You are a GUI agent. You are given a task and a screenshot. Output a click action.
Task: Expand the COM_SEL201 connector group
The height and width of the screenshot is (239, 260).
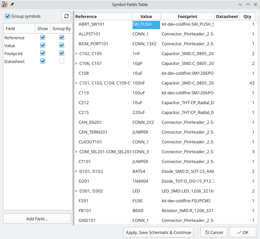(76, 152)
